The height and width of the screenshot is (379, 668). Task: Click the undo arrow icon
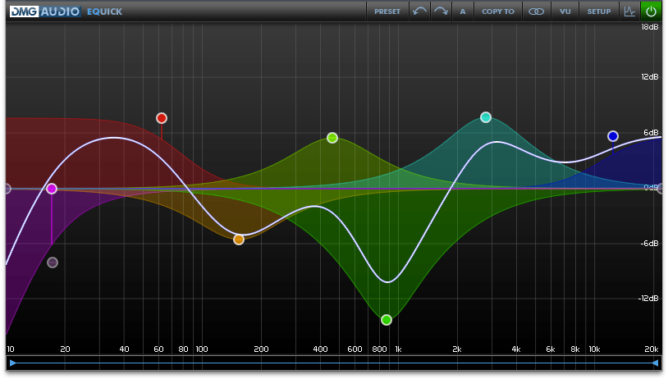[419, 11]
